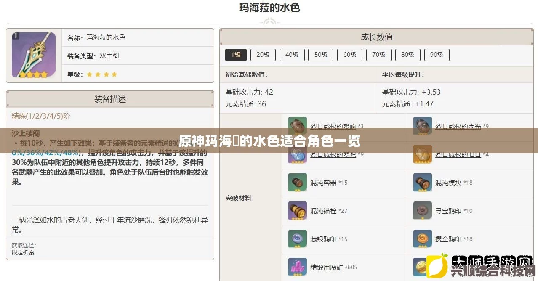
Task: Click the 玛海菈的水色 claymore weapon thumbnail
Action: (34, 55)
